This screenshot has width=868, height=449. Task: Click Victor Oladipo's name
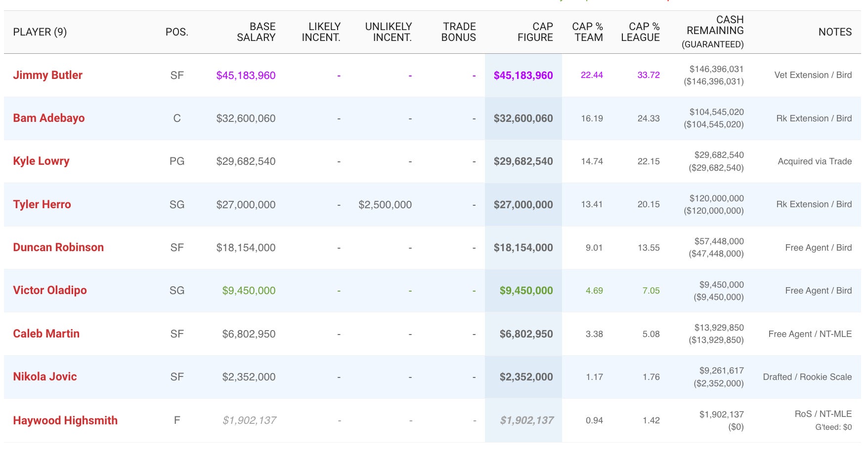tap(49, 290)
